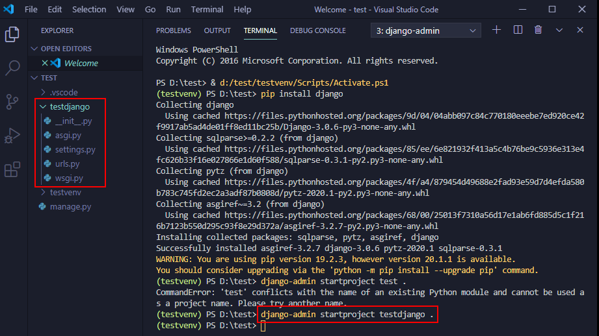599x336 pixels.
Task: Split the terminal panel
Action: click(518, 30)
